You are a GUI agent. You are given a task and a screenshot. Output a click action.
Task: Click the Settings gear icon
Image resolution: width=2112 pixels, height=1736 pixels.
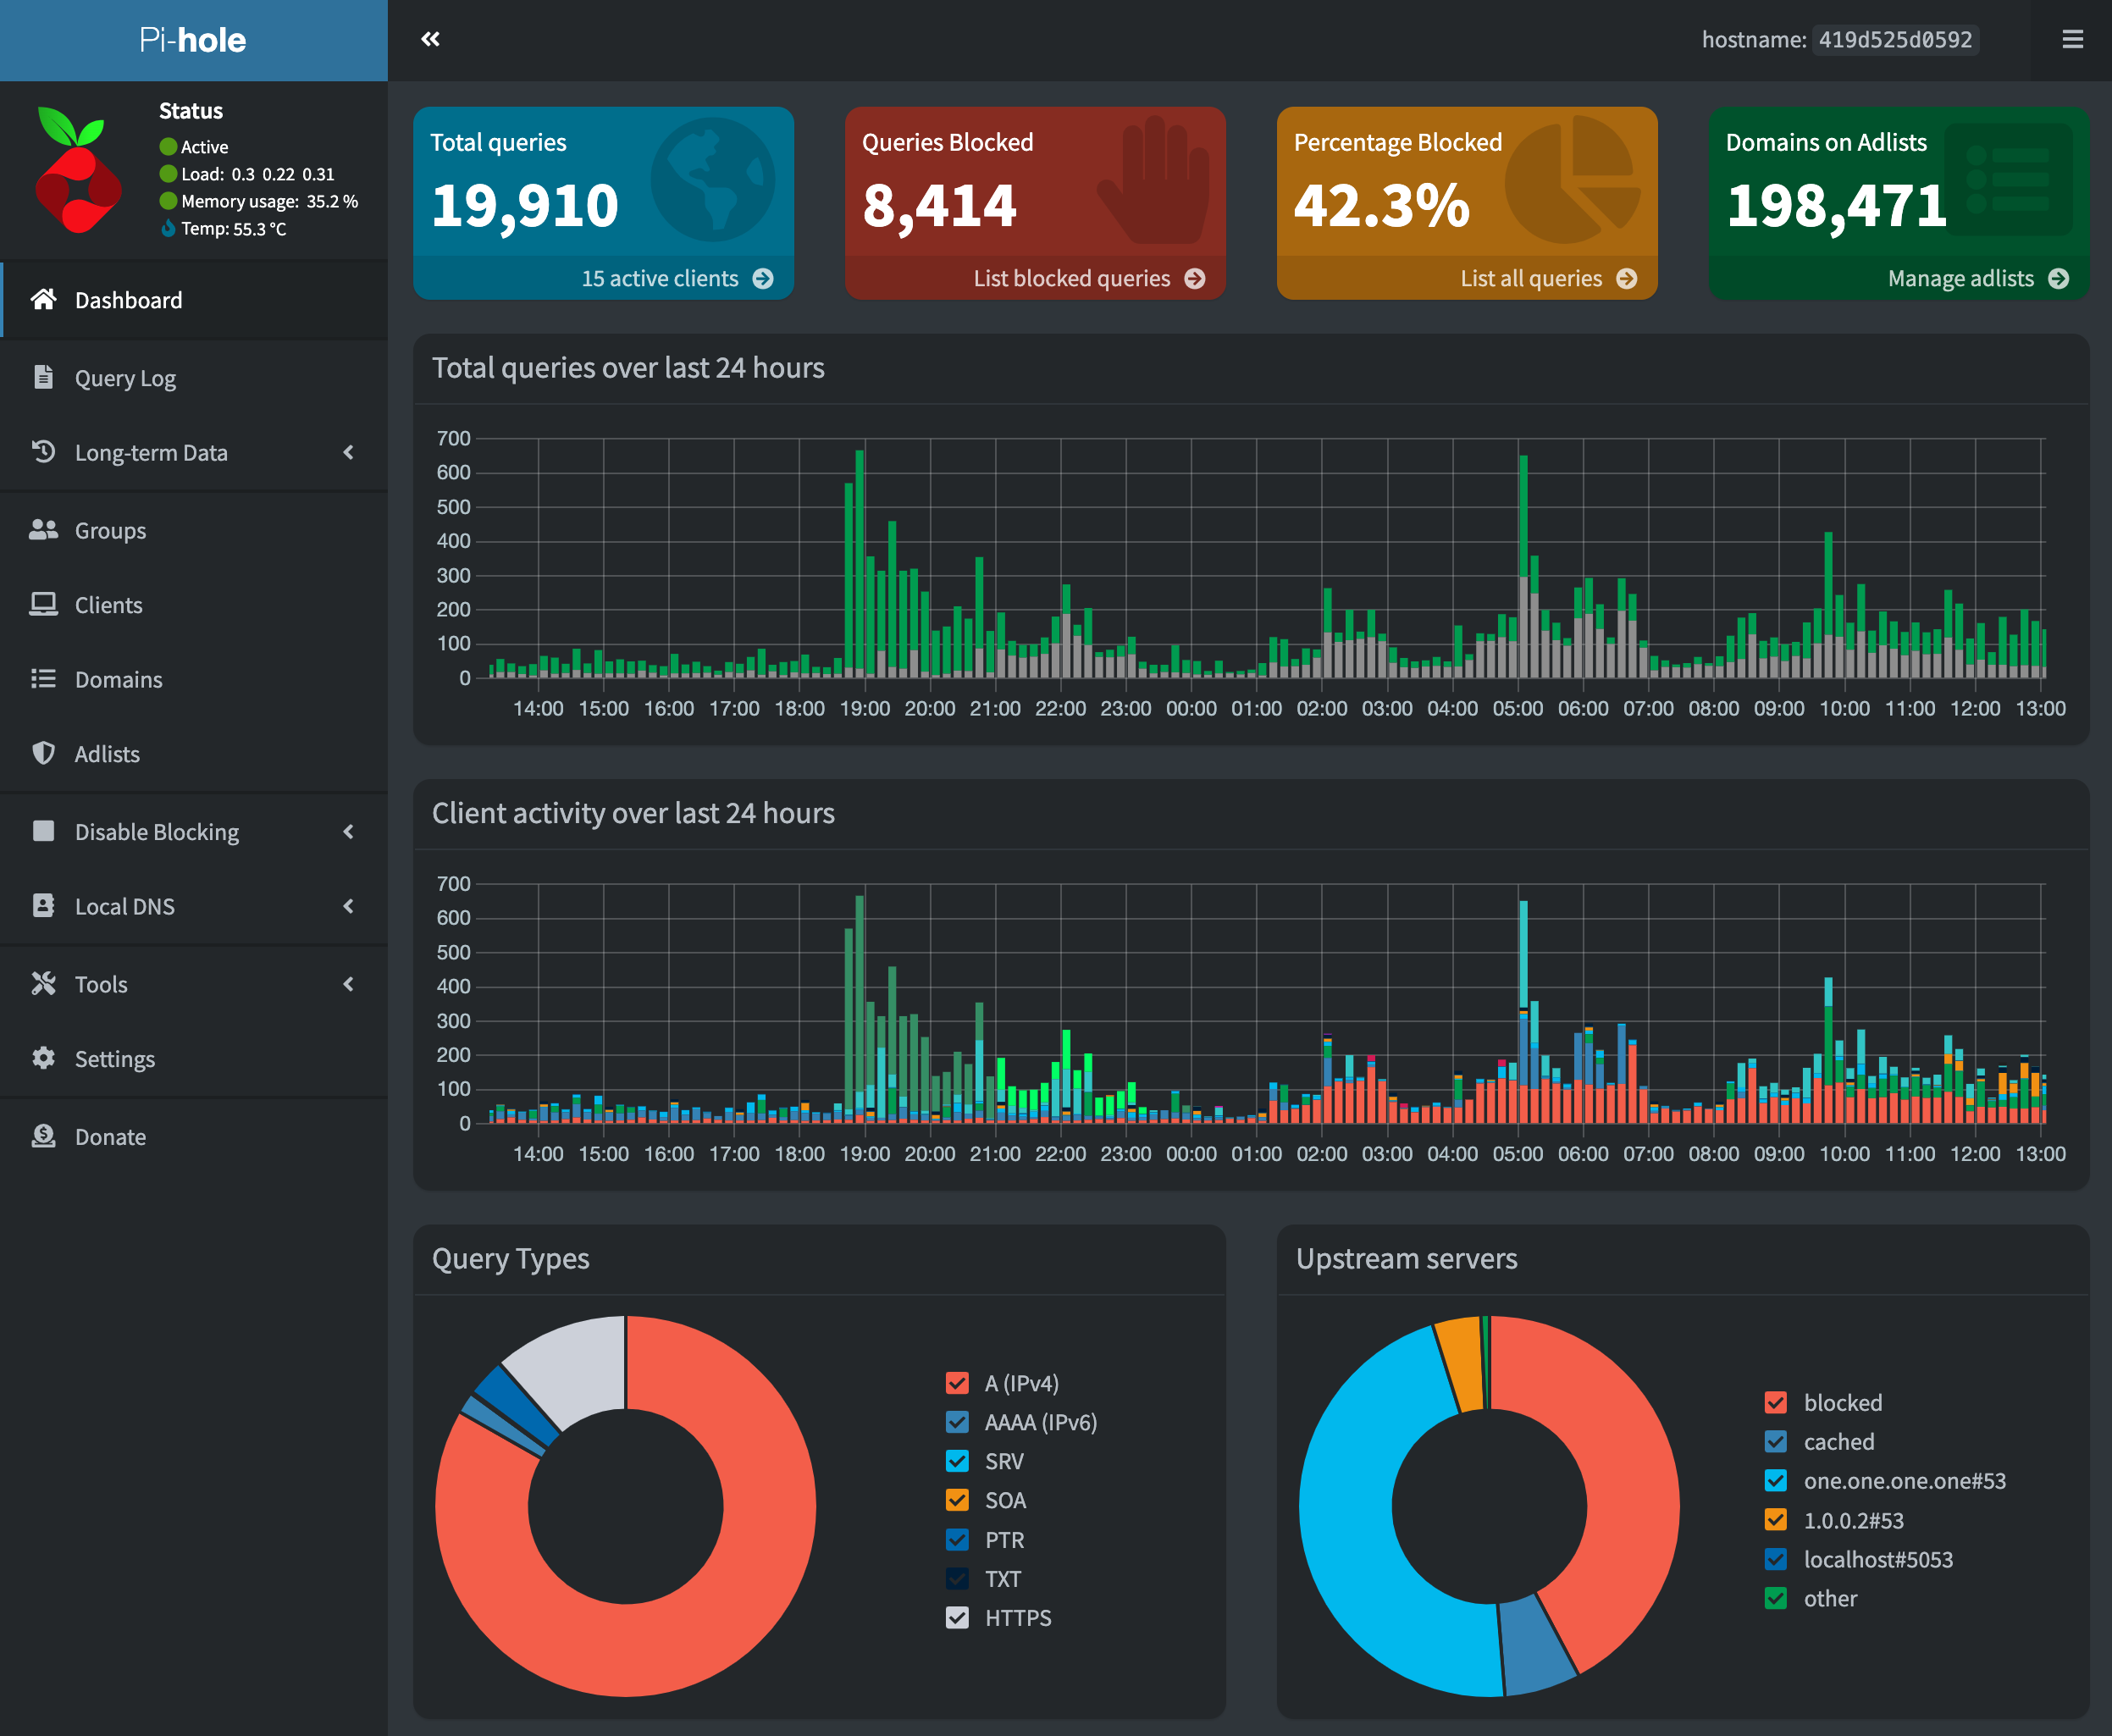click(43, 1058)
